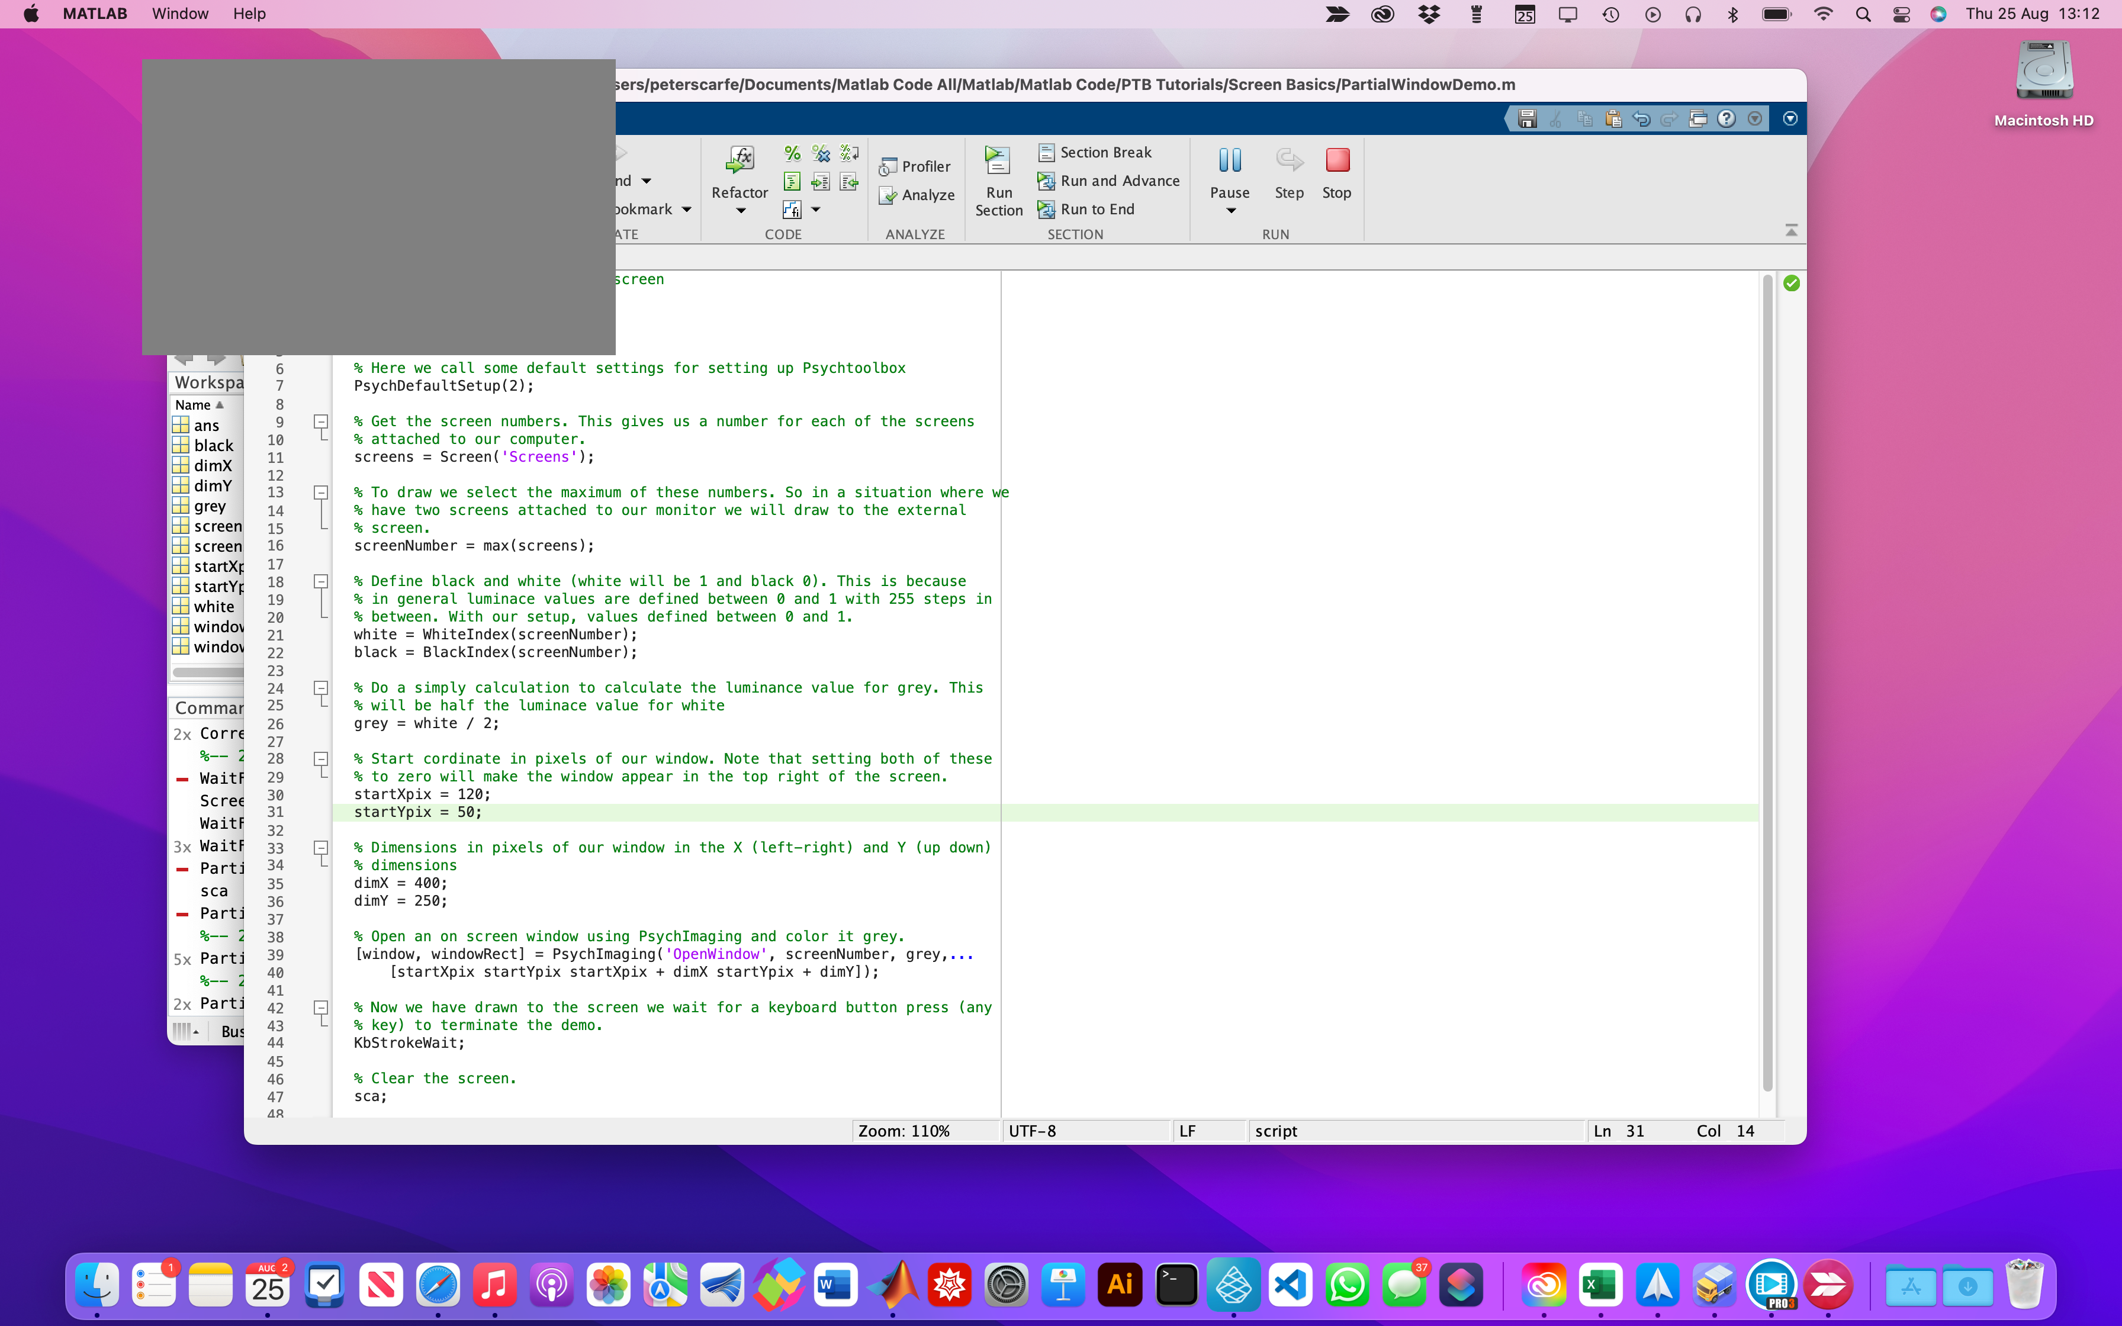2122x1326 pixels.
Task: Collapse the comment fold at line 13
Action: pos(321,493)
